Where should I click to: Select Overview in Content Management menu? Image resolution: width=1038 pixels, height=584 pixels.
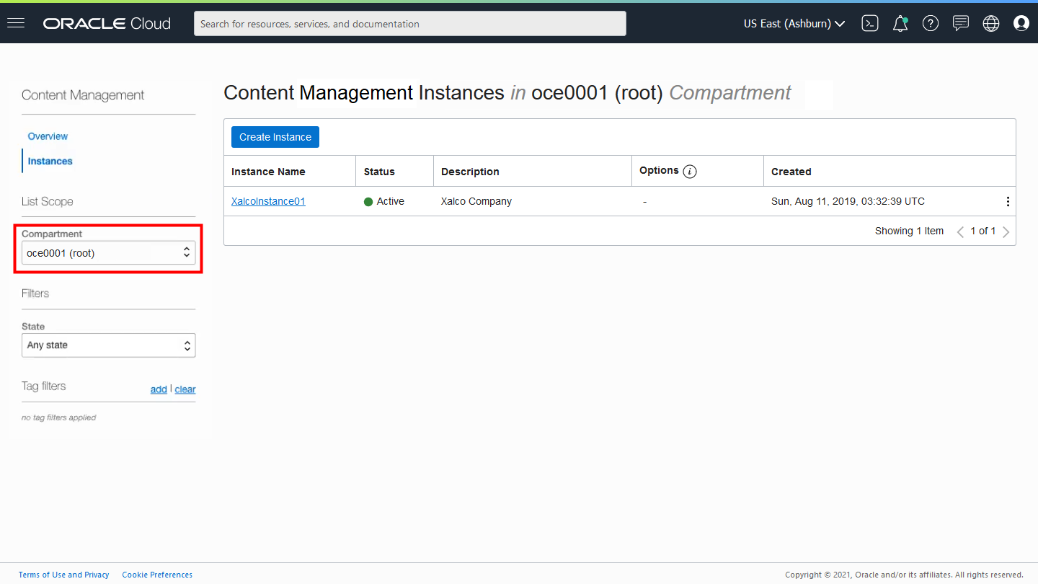pos(48,136)
